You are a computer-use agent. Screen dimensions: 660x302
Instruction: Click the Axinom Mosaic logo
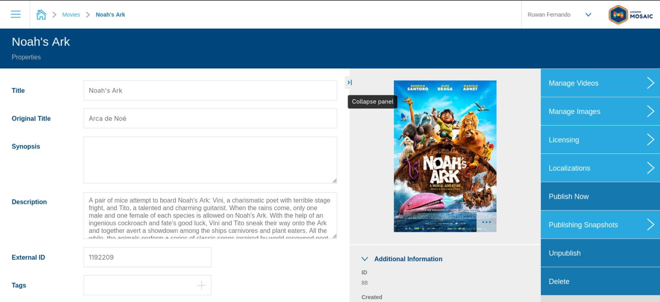point(631,15)
